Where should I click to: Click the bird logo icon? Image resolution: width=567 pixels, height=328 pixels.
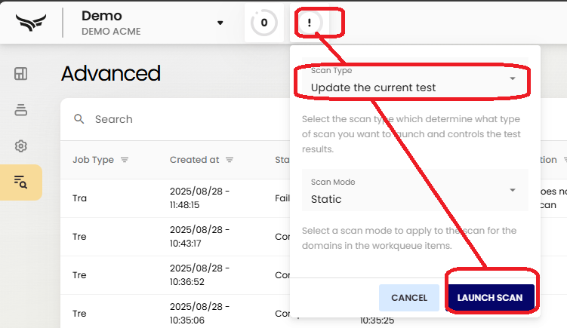click(x=31, y=23)
